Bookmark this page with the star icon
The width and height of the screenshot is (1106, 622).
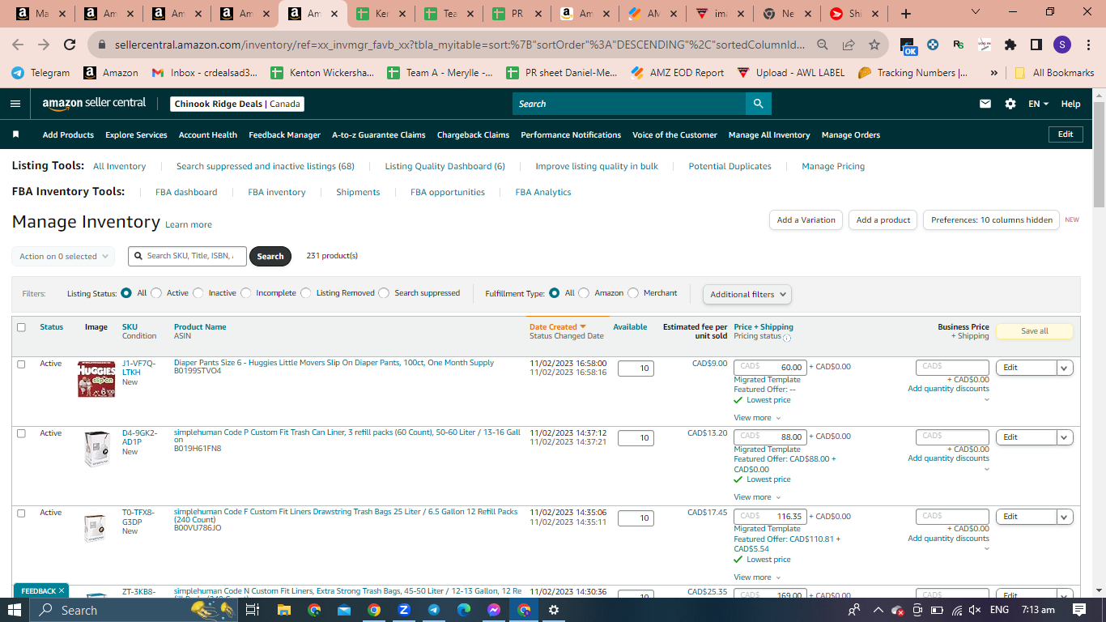874,45
